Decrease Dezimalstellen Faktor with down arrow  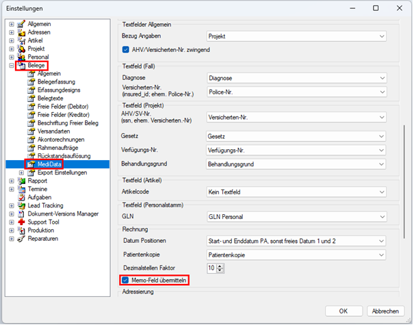pyautogui.click(x=220, y=270)
